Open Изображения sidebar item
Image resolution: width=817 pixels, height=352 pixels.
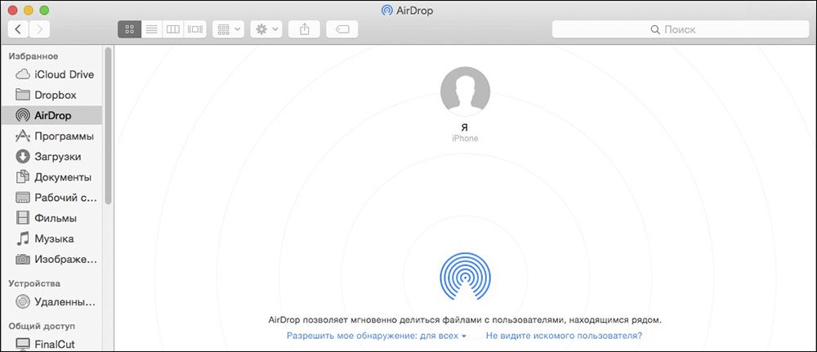pos(51,259)
